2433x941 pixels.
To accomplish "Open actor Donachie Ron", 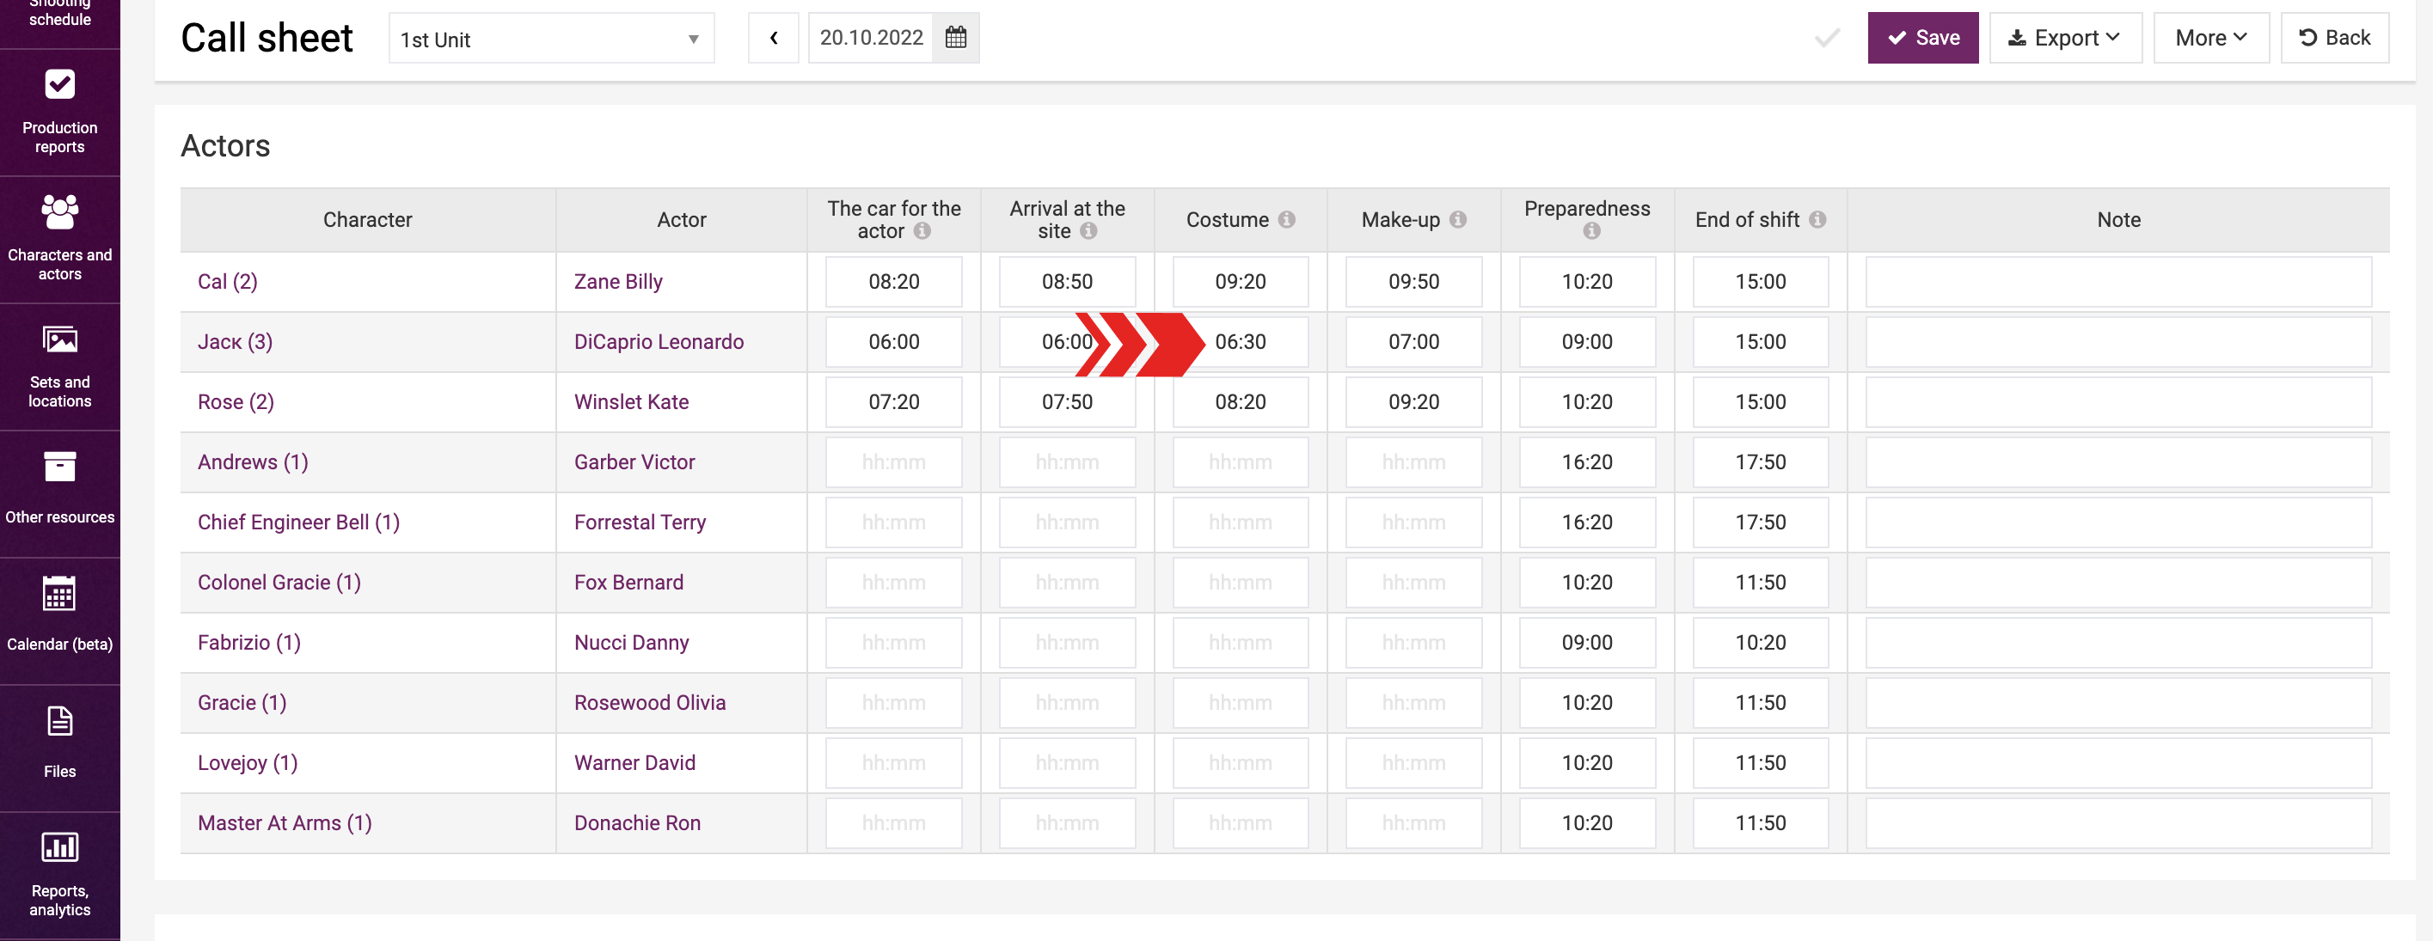I will click(x=638, y=823).
